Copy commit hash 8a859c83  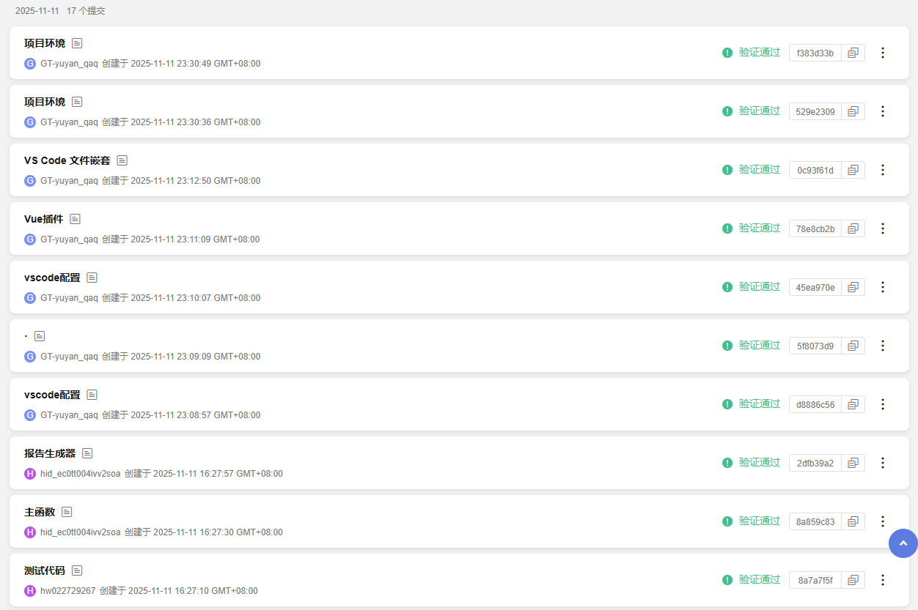point(853,521)
